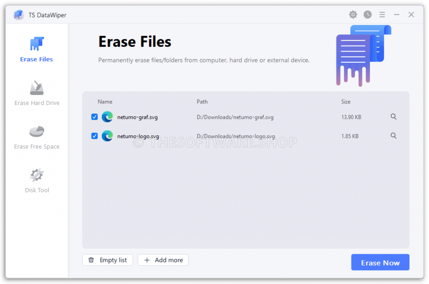Image resolution: width=429 pixels, height=284 pixels.
Task: Open erase history clock icon
Action: coord(368,15)
